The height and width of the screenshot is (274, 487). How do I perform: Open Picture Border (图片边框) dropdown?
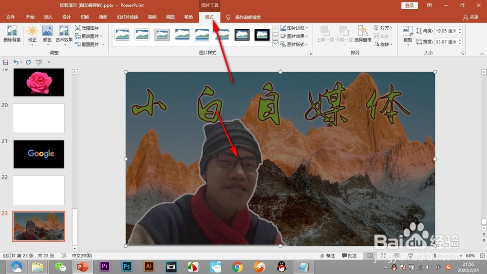tap(294, 28)
